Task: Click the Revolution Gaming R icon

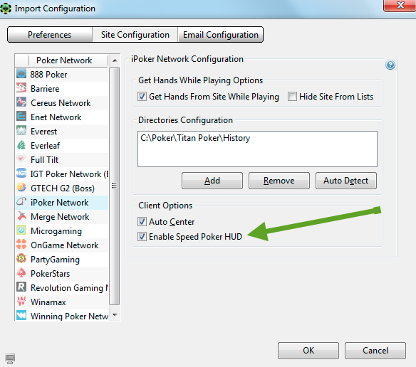Action: [21, 287]
